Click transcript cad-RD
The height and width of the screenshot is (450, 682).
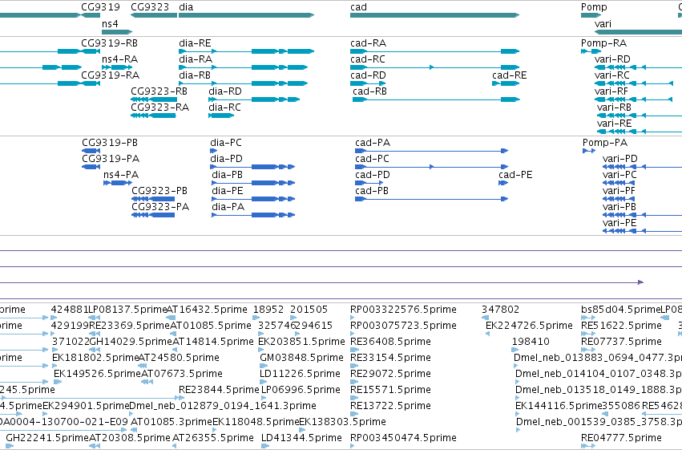tap(368, 75)
